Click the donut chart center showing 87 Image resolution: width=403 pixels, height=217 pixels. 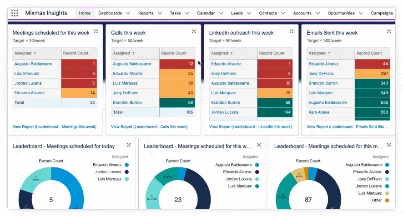point(308,200)
